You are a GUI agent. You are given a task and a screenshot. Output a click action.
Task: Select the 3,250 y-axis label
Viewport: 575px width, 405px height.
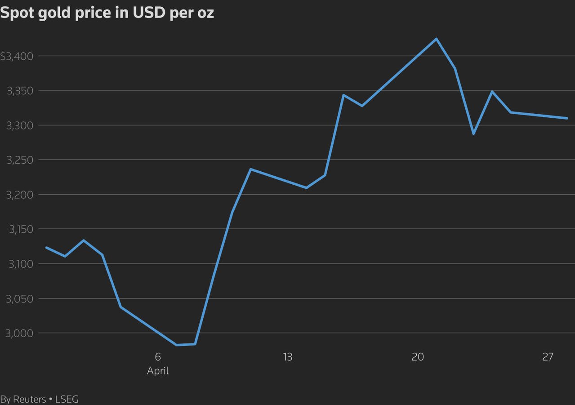[x=20, y=160]
